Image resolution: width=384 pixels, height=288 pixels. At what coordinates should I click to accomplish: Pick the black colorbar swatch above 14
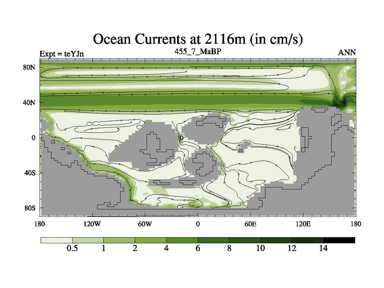pyautogui.click(x=339, y=240)
